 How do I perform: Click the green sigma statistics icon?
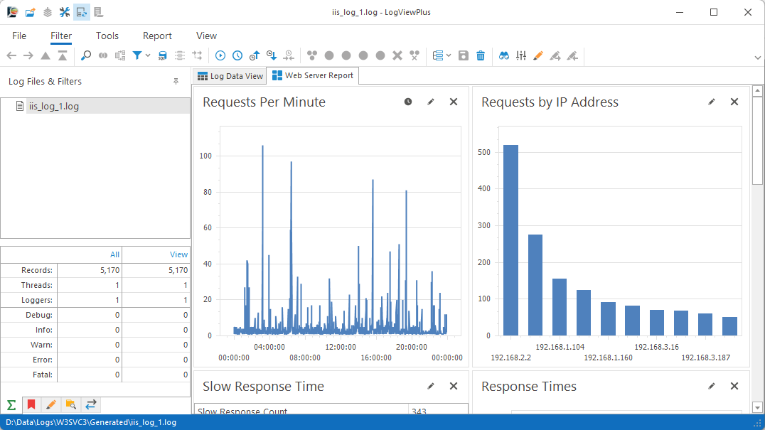(11, 404)
